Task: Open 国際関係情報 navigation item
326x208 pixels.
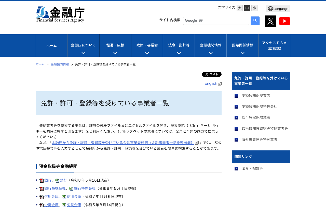Action: [242, 45]
